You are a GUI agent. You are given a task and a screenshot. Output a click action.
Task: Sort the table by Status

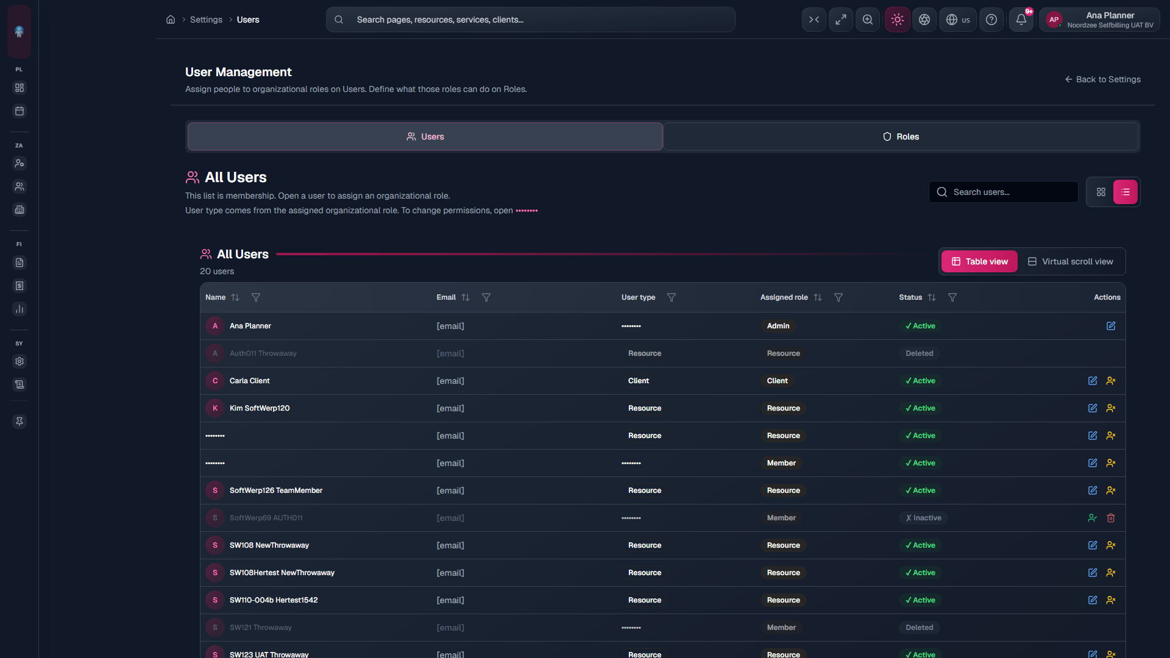tap(932, 297)
